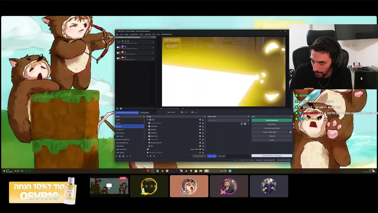Open options menu for Kick output row
The height and width of the screenshot is (213, 378).
(x=153, y=42)
